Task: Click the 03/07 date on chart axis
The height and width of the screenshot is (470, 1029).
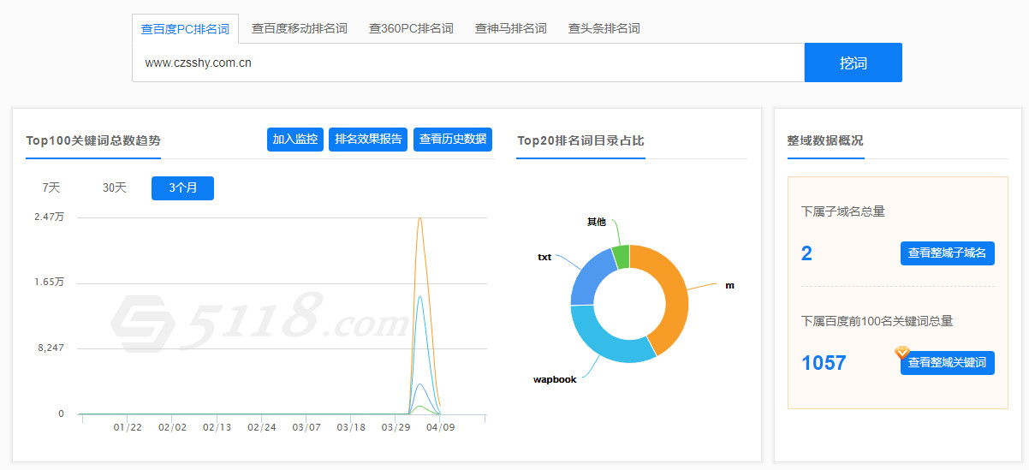Action: 306,427
